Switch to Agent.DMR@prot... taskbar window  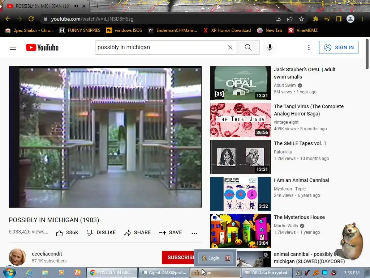click(x=164, y=272)
